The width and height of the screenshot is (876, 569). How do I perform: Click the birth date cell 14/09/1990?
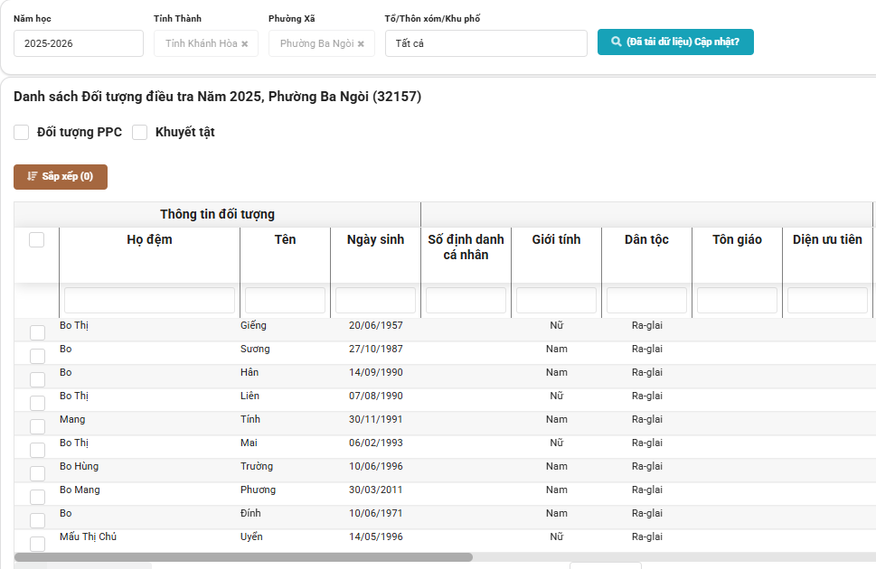(x=375, y=372)
